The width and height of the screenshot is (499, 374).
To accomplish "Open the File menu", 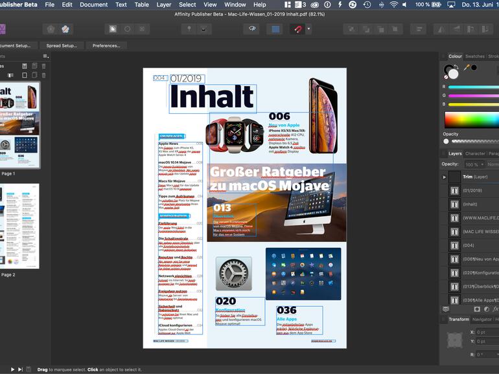I will (x=49, y=5).
